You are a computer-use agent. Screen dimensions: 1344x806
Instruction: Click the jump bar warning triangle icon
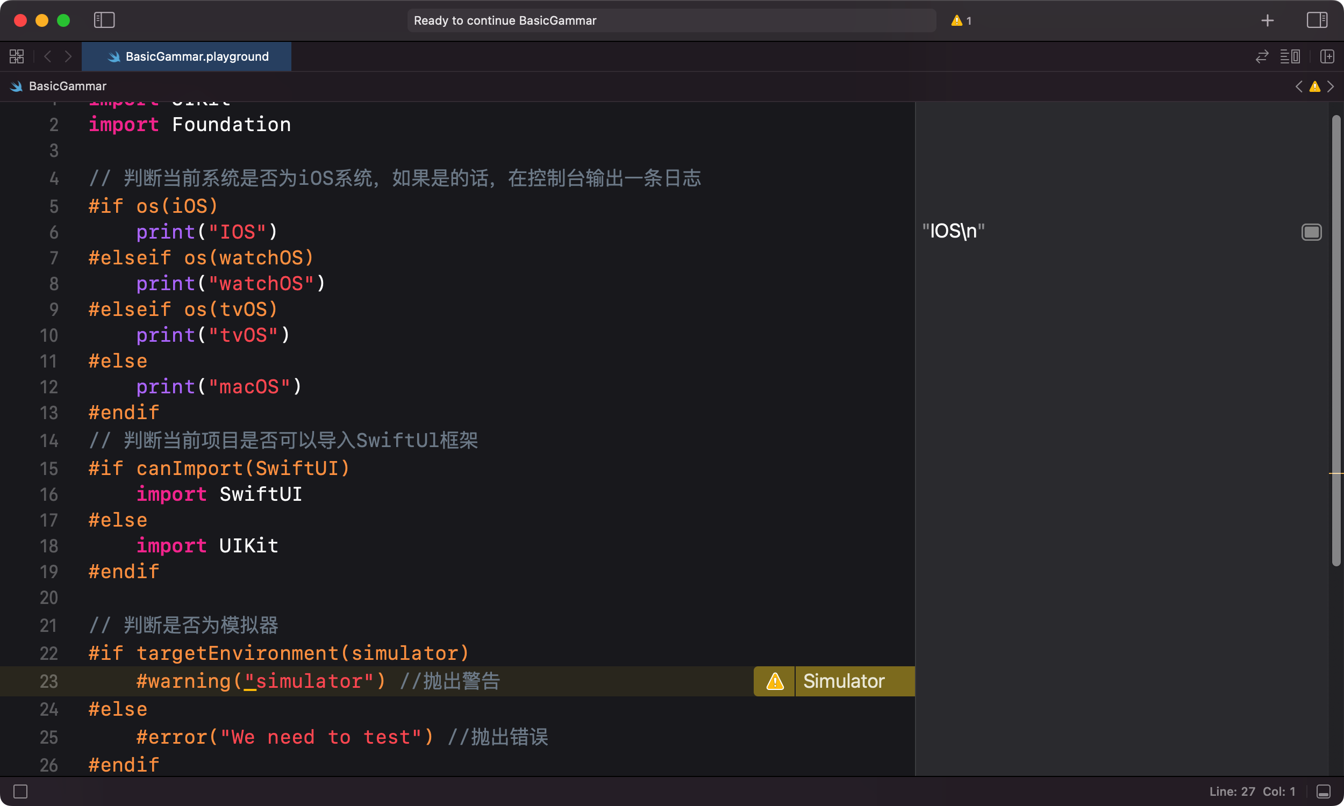coord(1314,87)
